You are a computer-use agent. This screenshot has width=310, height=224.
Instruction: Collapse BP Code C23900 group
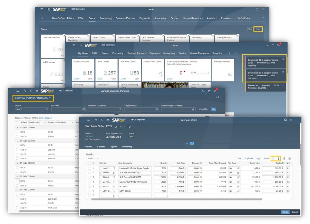17,141
